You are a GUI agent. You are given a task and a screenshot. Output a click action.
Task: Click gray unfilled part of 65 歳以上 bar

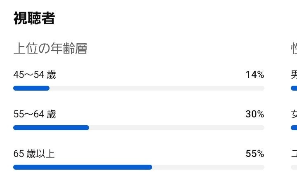pyautogui.click(x=208, y=167)
